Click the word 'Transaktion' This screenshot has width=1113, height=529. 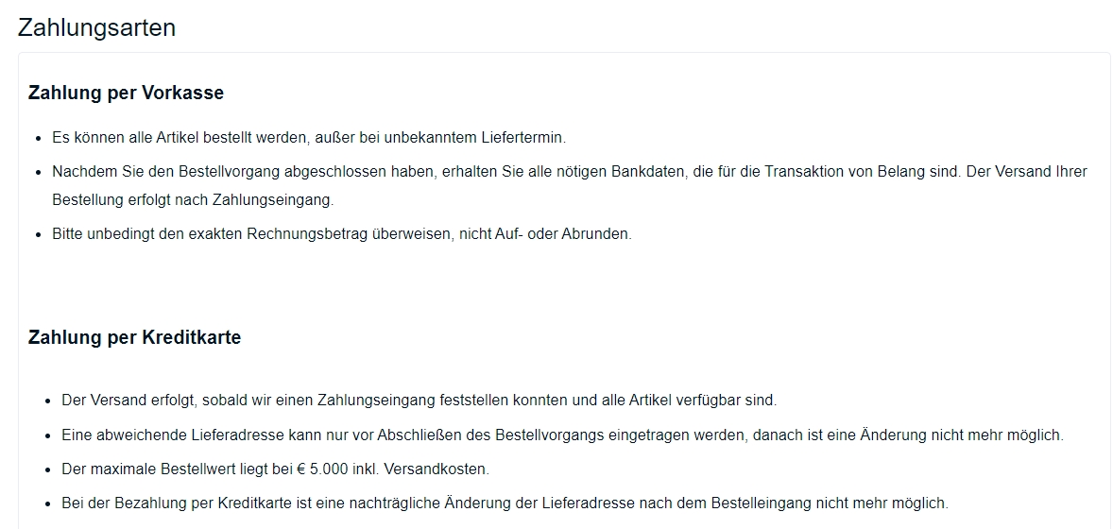(803, 172)
